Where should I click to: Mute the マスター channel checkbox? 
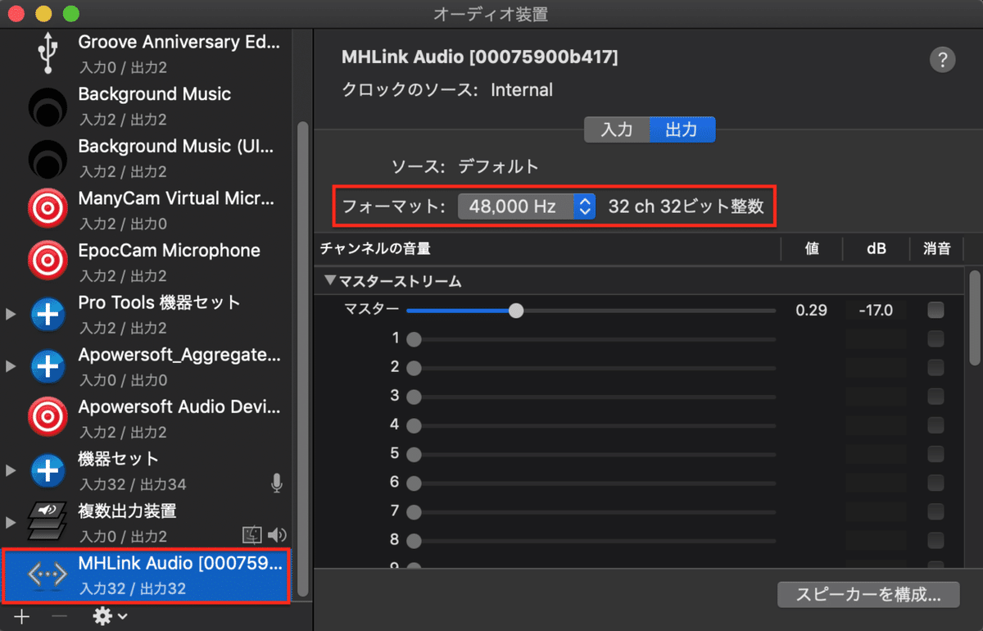pyautogui.click(x=935, y=310)
